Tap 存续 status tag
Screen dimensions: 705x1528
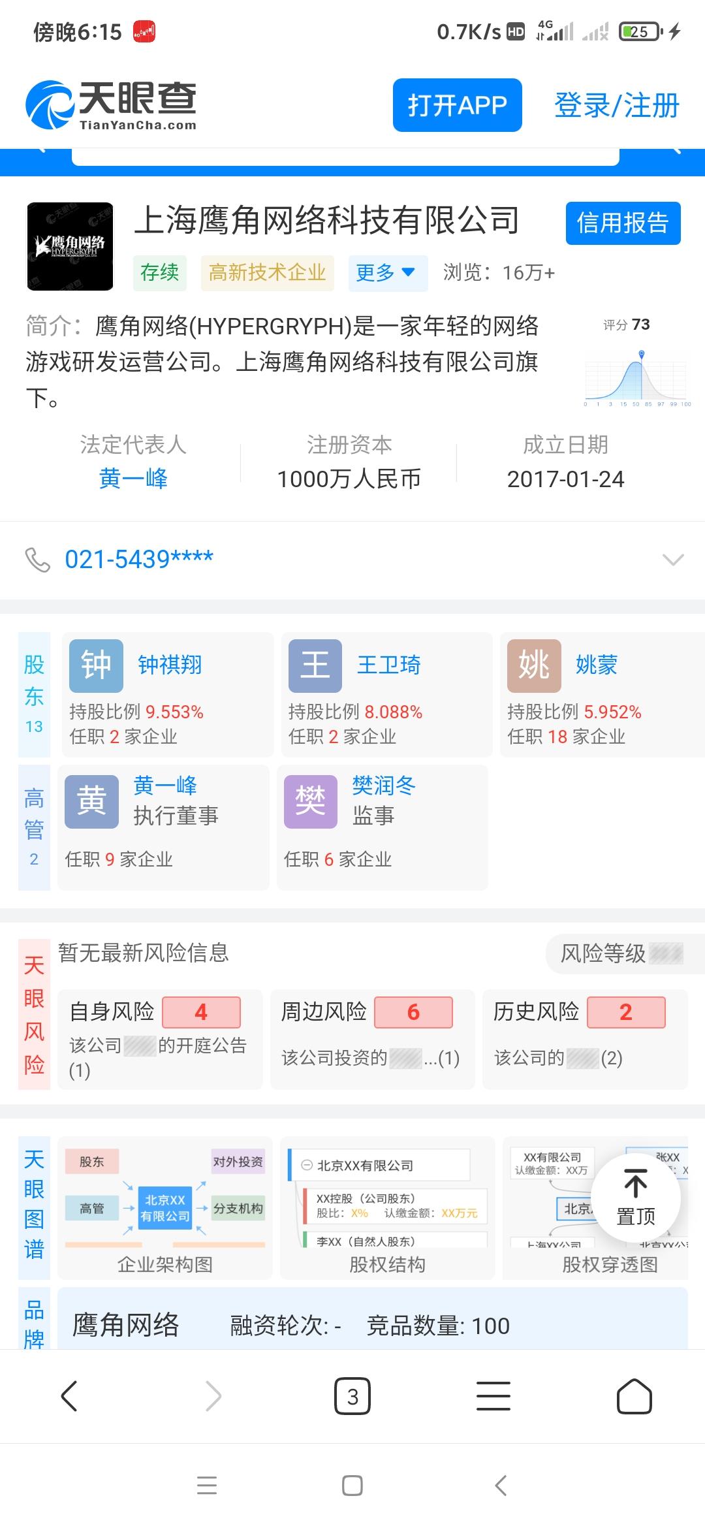(159, 273)
